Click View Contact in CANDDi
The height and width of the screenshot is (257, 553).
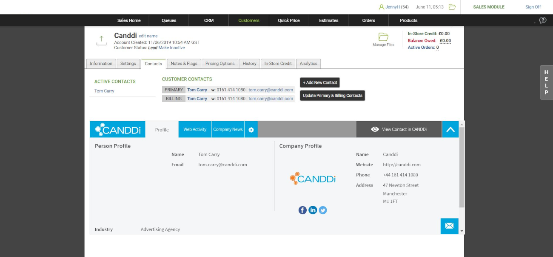click(399, 129)
